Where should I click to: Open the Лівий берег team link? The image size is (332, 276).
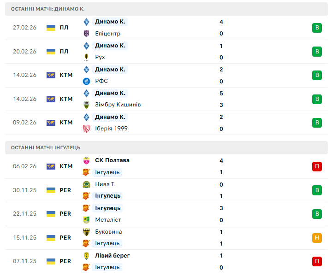(112, 256)
